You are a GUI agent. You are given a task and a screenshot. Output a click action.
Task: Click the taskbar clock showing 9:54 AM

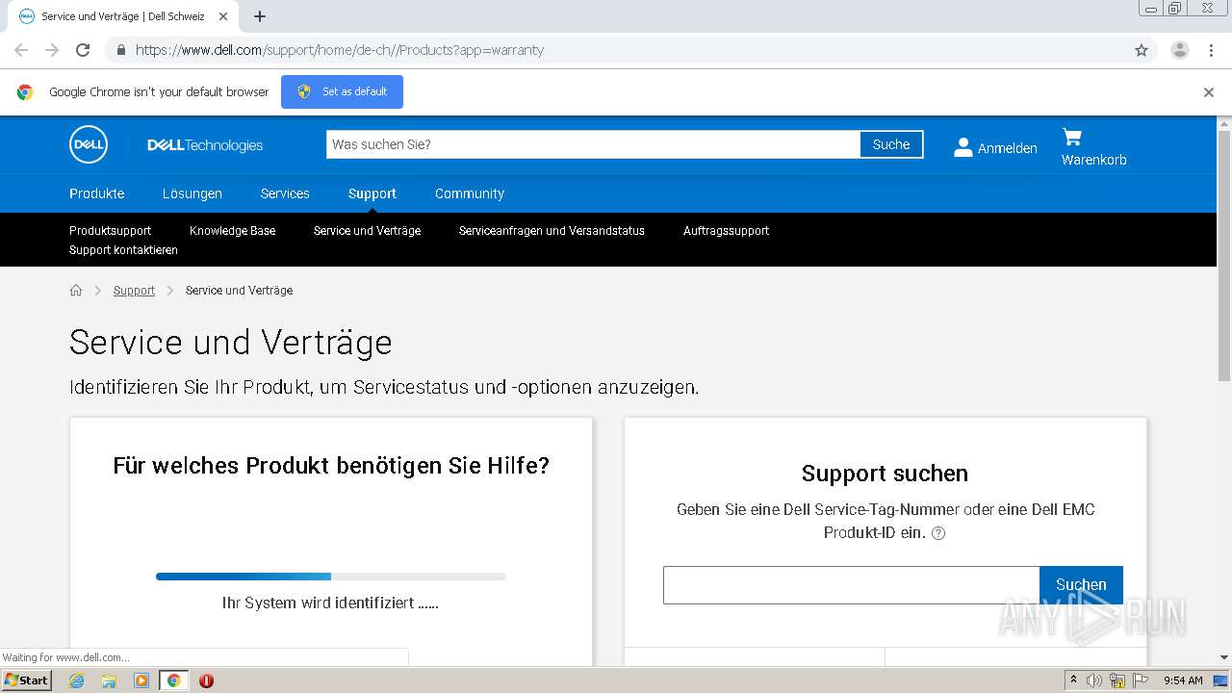tap(1183, 680)
